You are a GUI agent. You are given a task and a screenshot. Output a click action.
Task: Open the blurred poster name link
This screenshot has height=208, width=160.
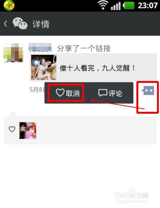pyautogui.click(x=40, y=47)
